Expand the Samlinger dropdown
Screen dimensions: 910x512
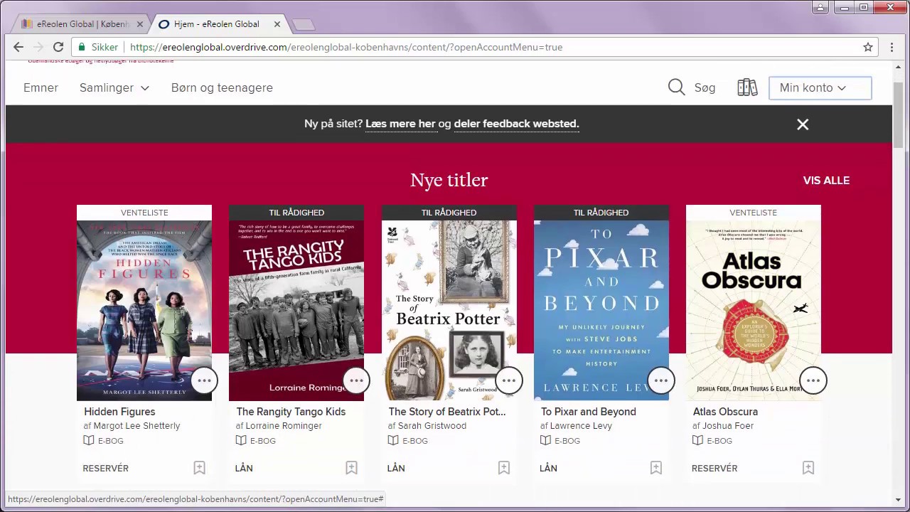pyautogui.click(x=114, y=87)
